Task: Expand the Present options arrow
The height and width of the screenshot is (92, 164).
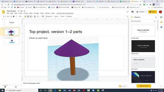Action: 146,12
